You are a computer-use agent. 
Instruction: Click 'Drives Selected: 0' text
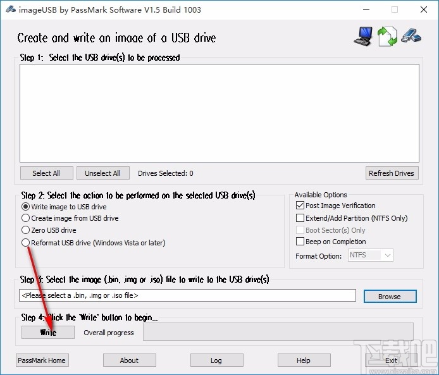166,173
